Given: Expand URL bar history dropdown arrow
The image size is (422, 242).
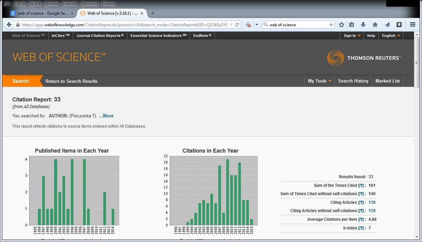Looking at the screenshot, I should tap(231, 25).
